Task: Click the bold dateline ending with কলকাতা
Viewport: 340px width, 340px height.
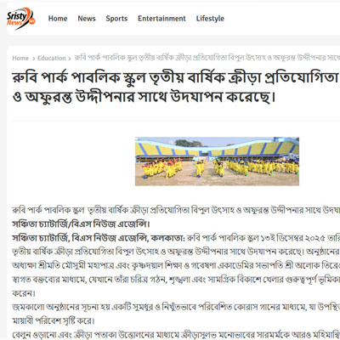Action: click(x=99, y=238)
